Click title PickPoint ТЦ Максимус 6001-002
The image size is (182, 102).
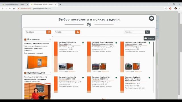point(101,78)
